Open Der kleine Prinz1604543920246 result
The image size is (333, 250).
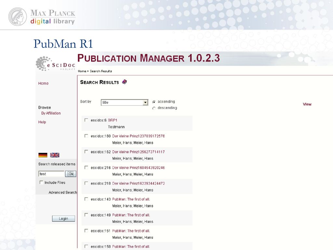point(139,168)
